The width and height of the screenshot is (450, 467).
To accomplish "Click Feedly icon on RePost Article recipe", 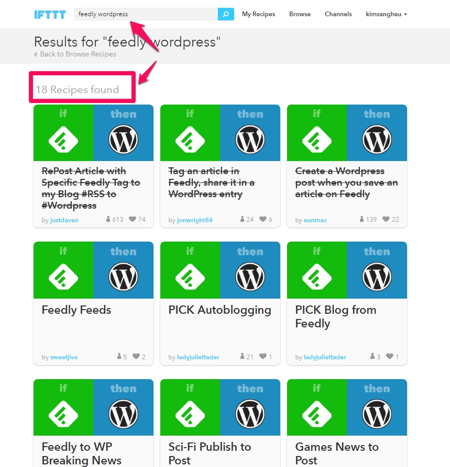I will coord(63,139).
